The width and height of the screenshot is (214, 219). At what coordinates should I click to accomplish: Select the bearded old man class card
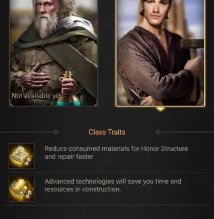pos(53,53)
